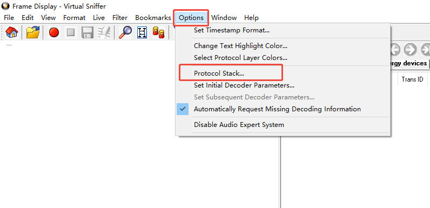Image resolution: width=430 pixels, height=208 pixels.
Task: Click the right arrow navigation button
Action: pos(410,50)
